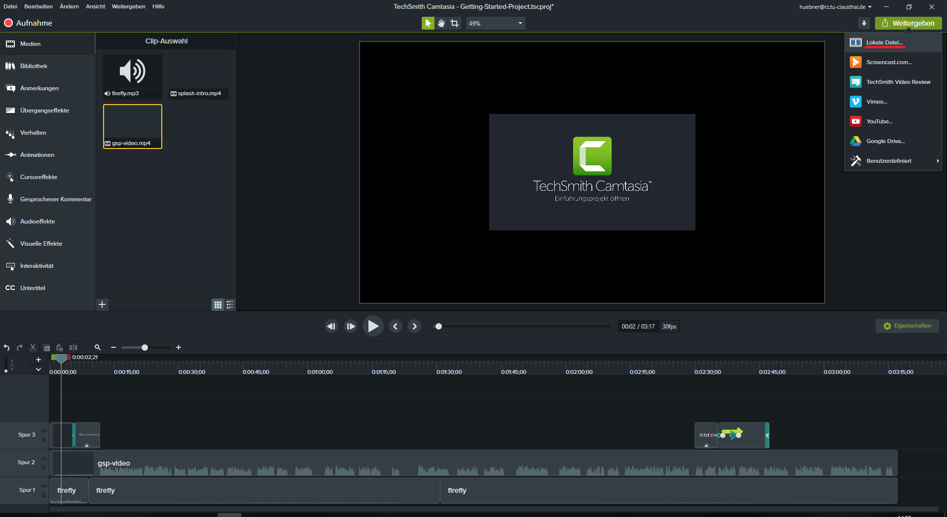Viewport: 947px width, 517px height.
Task: Jump to previous clip with left chevron
Action: point(395,326)
